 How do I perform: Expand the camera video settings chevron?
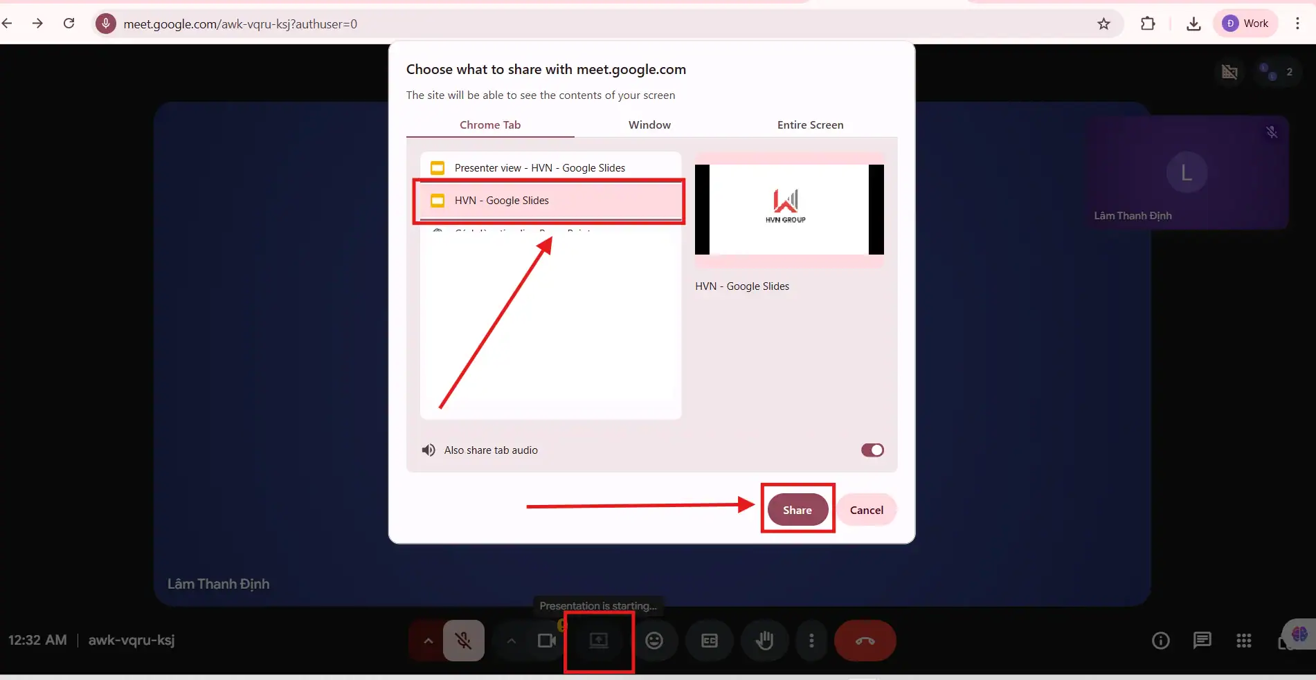512,641
